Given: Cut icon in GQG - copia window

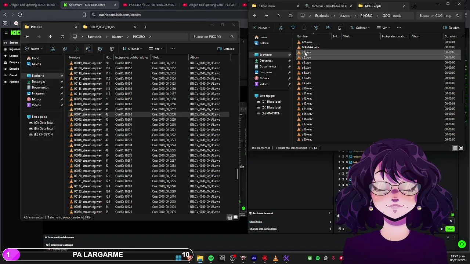Looking at the screenshot, I should click(x=281, y=28).
